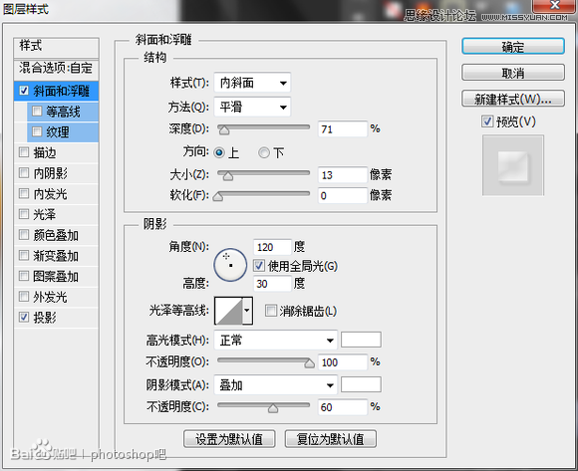Click the highlight opacity field showing 100
578x471 pixels.
[343, 362]
